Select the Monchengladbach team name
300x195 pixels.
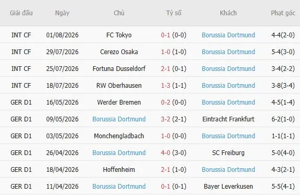tap(119, 136)
